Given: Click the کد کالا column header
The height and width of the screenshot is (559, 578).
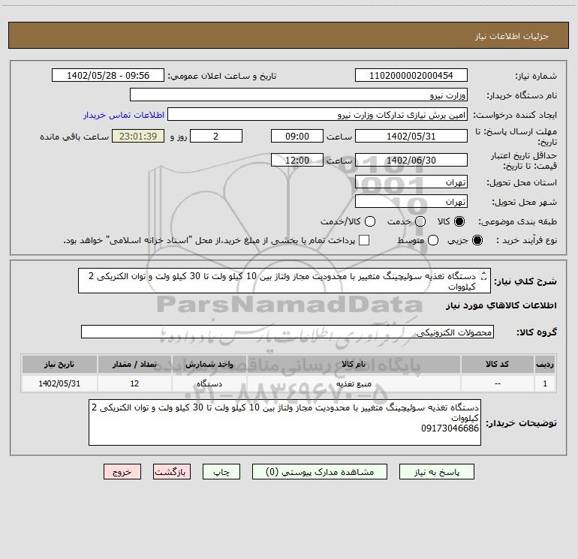Looking at the screenshot, I should click(497, 364).
